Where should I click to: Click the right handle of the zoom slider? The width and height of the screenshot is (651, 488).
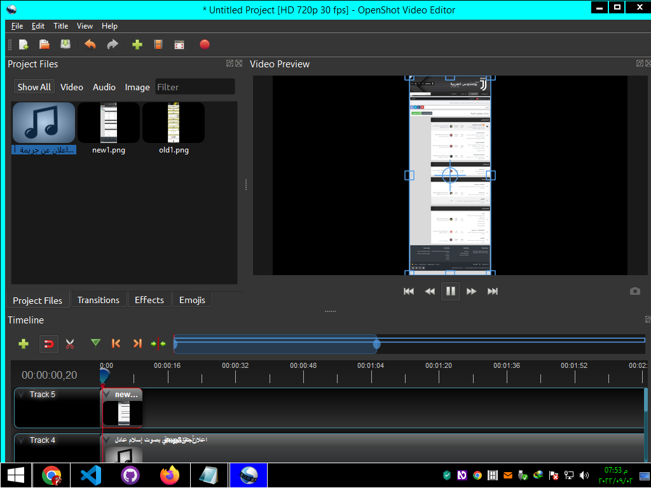click(x=376, y=344)
